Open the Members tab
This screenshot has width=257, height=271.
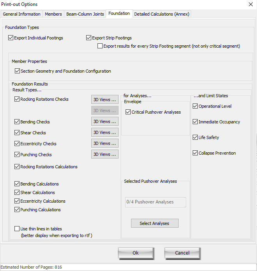[x=53, y=14]
